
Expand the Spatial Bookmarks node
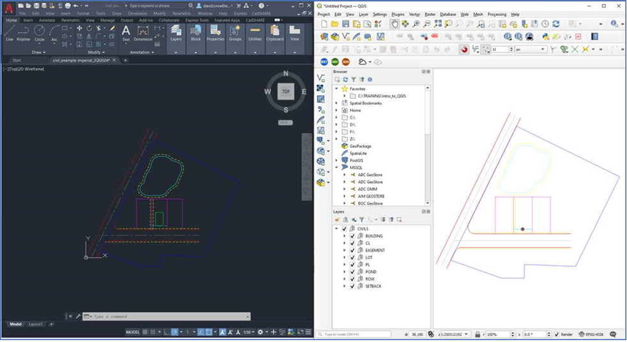(x=337, y=103)
